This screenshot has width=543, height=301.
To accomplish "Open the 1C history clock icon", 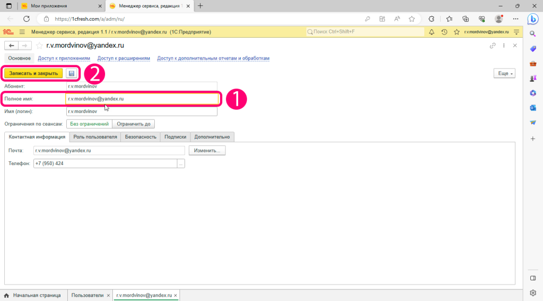I will pos(444,32).
